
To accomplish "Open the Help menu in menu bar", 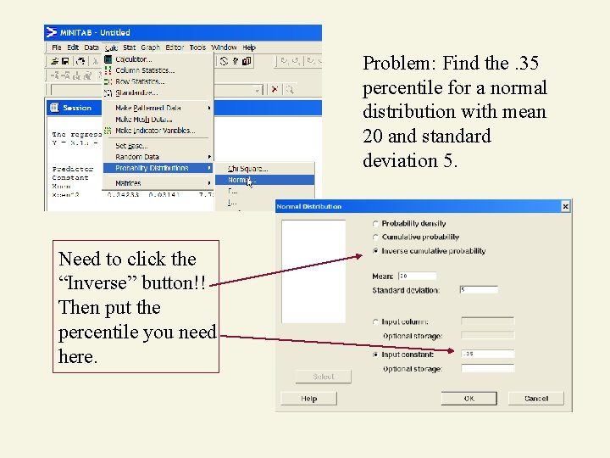I will pos(249,47).
